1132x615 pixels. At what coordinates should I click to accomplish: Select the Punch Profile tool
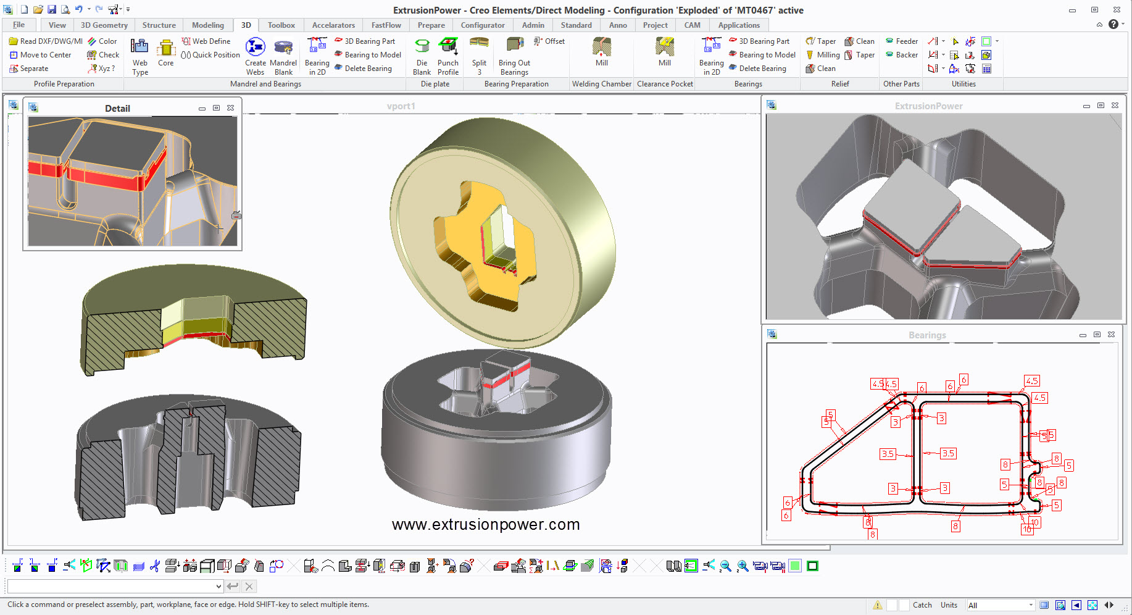448,56
